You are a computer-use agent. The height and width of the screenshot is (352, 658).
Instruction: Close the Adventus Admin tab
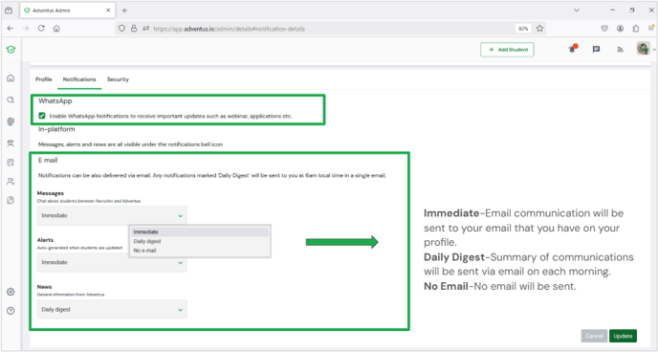[x=108, y=11]
